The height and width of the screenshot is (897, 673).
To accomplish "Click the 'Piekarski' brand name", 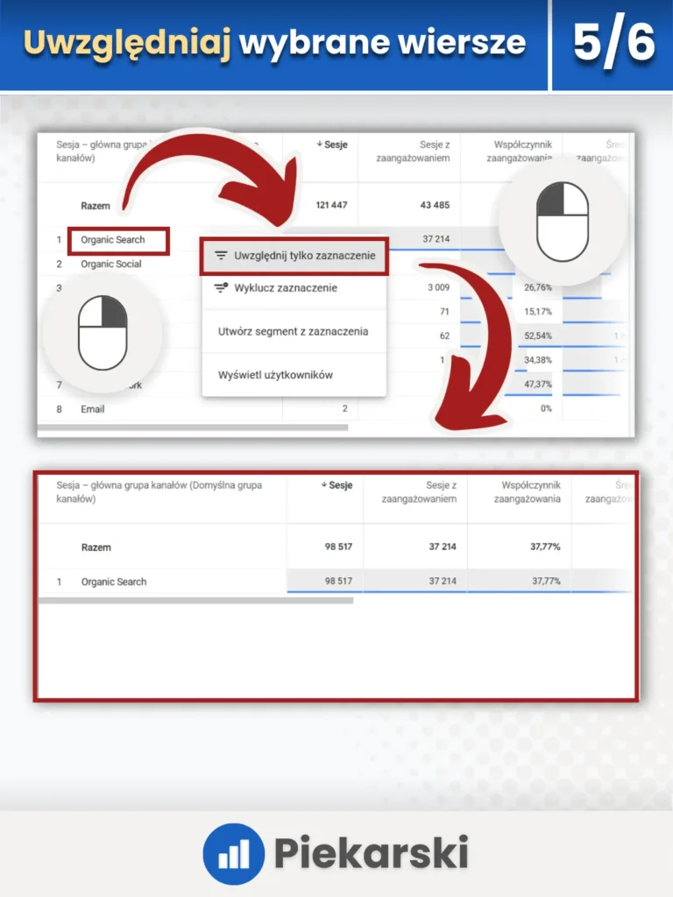I will tap(371, 852).
